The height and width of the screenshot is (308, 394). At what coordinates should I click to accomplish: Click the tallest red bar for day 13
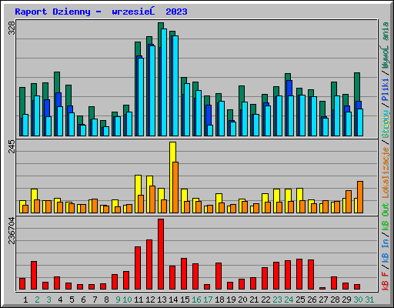pyautogui.click(x=161, y=254)
